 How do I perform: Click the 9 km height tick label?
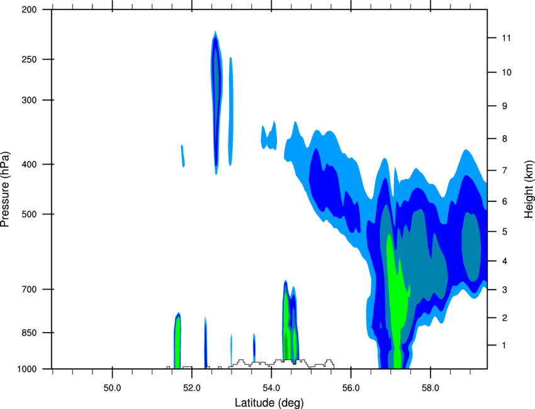(x=505, y=106)
